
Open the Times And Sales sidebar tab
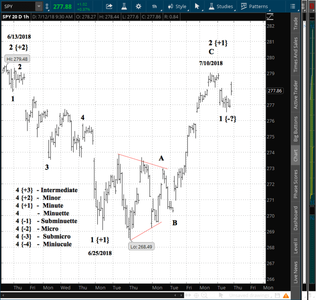296,54
